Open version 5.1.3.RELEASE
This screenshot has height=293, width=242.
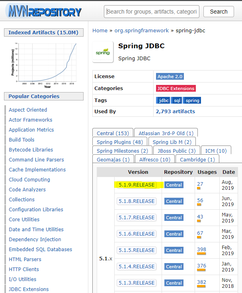click(x=137, y=283)
